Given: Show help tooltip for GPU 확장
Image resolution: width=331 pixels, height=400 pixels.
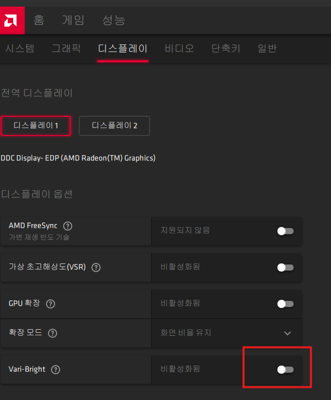Looking at the screenshot, I should tap(51, 304).
